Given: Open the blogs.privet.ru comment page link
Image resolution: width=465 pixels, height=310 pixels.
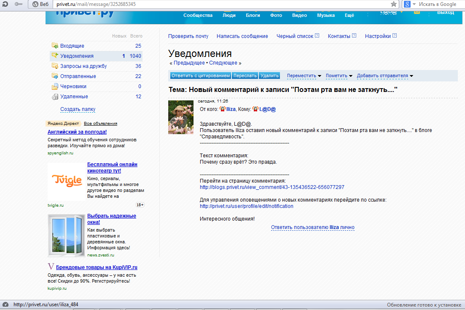Looking at the screenshot, I should click(x=272, y=187).
